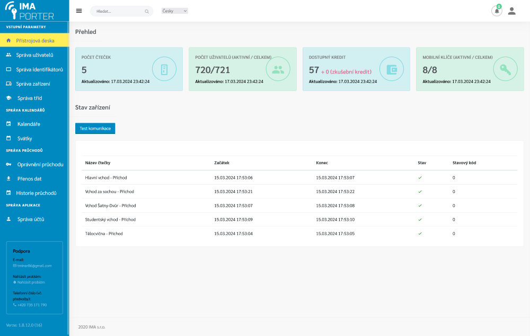Click the icon beside Správa identifikátorů
The height and width of the screenshot is (336, 530).
pyautogui.click(x=9, y=69)
